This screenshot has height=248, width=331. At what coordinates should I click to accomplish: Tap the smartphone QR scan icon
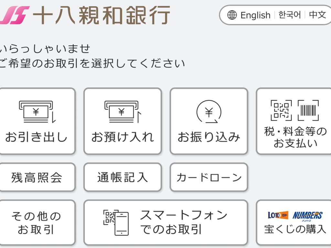click(116, 222)
